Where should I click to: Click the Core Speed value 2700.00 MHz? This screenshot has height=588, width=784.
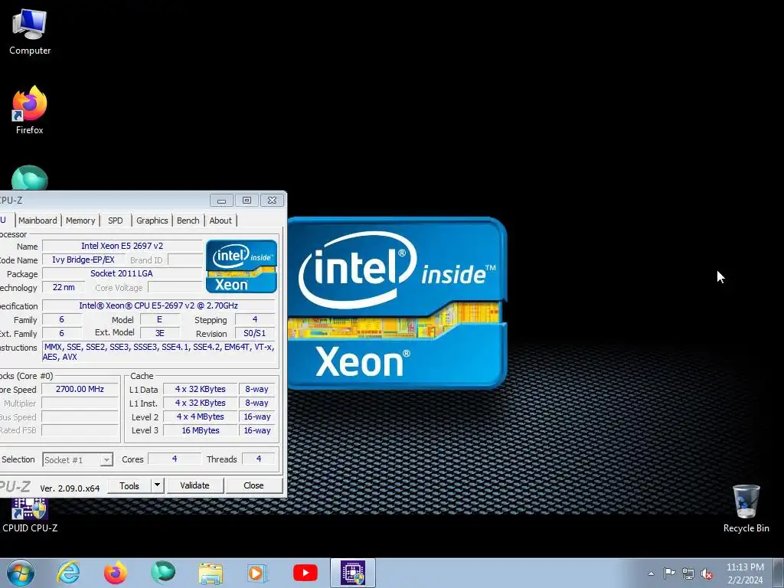coord(80,389)
